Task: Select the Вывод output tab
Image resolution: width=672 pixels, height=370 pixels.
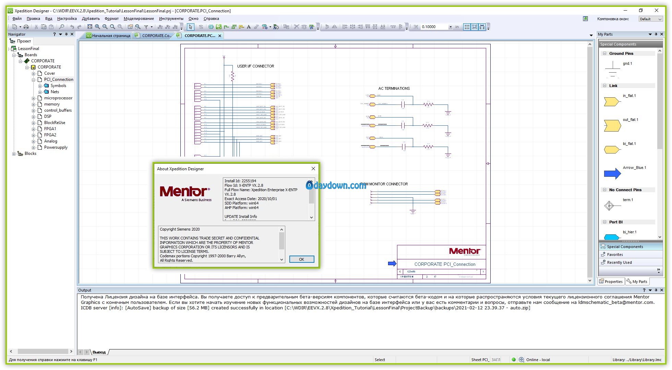Action: point(99,352)
